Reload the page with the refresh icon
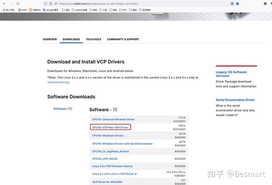Screen dimensions: 272x185 coord(18,4)
